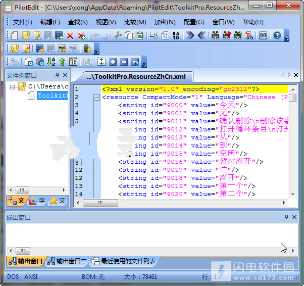This screenshot has width=304, height=286.
Task: Save encrypted with the locked floppy icon
Action: [x=40, y=49]
